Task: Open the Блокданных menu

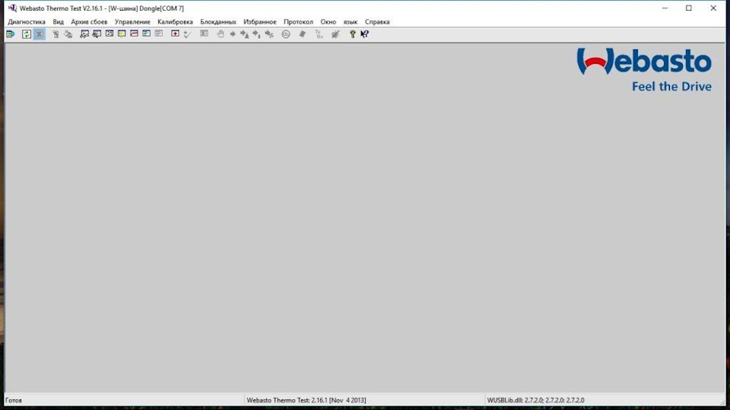Action: pyautogui.click(x=218, y=22)
